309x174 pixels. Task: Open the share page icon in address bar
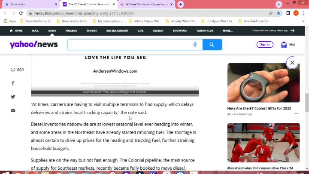click(x=271, y=13)
